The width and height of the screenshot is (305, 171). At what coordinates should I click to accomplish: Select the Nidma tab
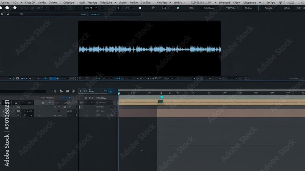pos(248,8)
